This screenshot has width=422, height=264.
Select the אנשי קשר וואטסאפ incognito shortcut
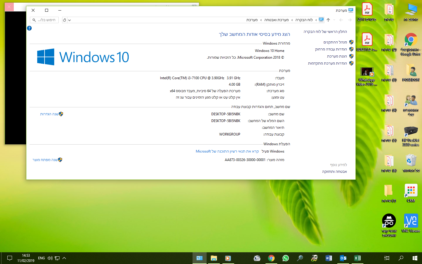pyautogui.click(x=389, y=225)
